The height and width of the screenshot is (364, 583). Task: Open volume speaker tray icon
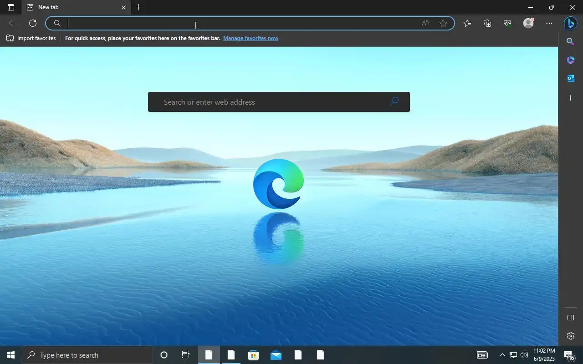524,355
